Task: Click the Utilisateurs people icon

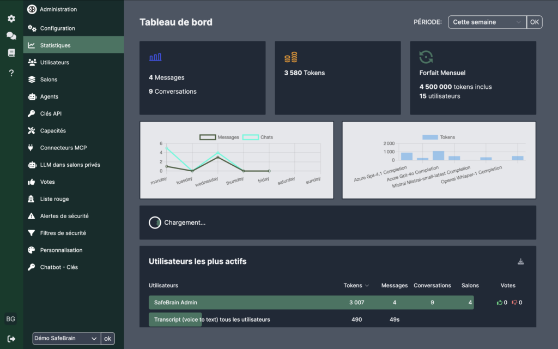Action: (x=32, y=62)
